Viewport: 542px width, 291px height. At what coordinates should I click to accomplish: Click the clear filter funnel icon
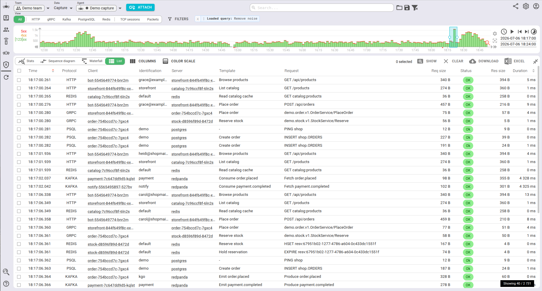tap(415, 8)
